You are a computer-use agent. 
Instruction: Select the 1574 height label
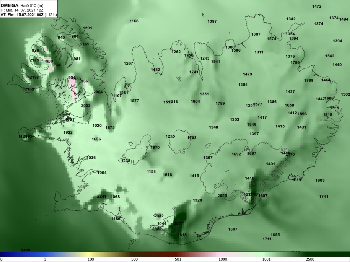272,39
